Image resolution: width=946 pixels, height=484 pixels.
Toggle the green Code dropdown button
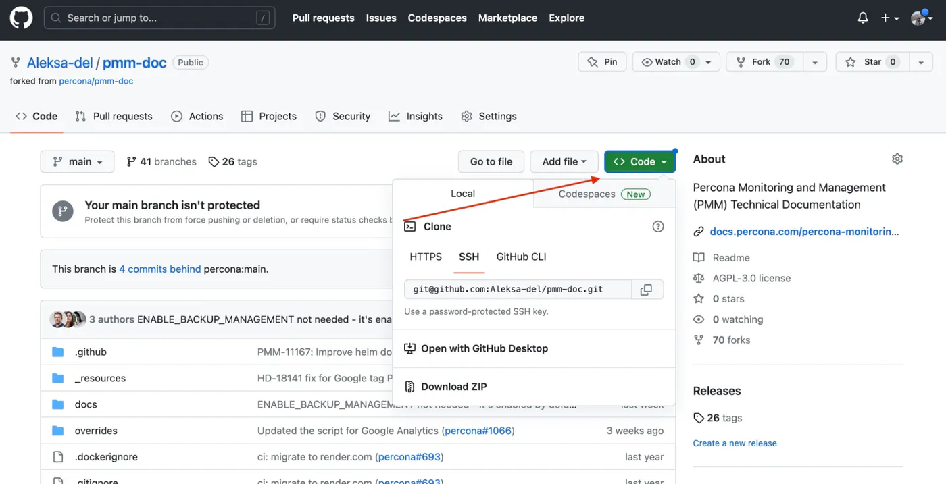click(x=639, y=161)
